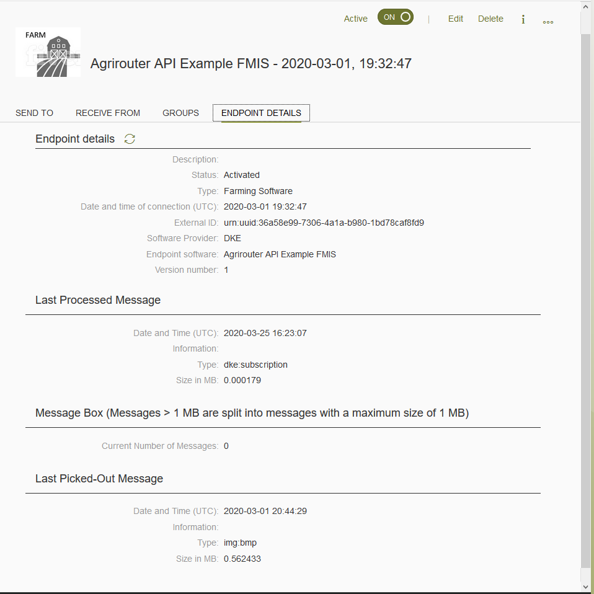
Task: Click the Edit link
Action: 455,19
